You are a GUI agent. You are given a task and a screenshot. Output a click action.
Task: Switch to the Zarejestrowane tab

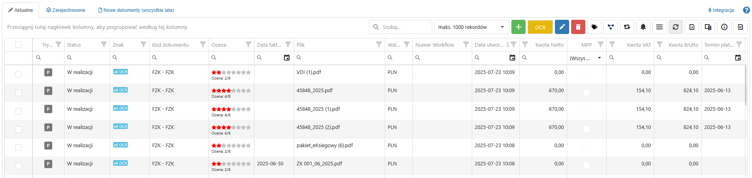(x=66, y=10)
